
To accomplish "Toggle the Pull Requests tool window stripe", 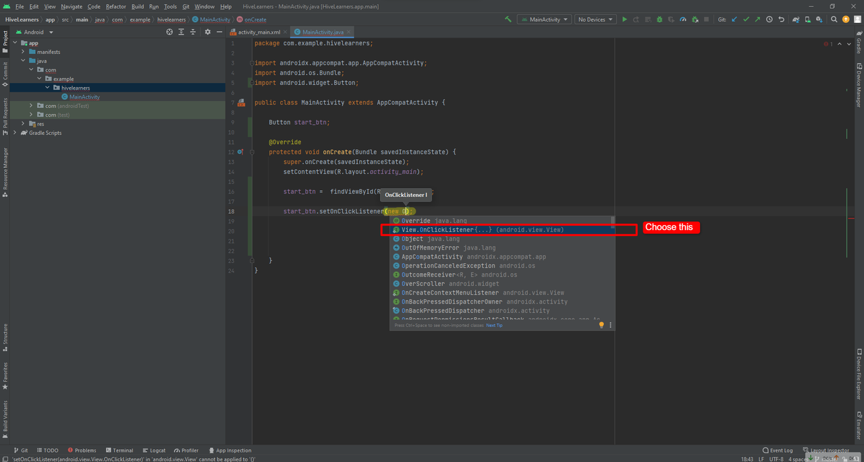I will (x=5, y=116).
